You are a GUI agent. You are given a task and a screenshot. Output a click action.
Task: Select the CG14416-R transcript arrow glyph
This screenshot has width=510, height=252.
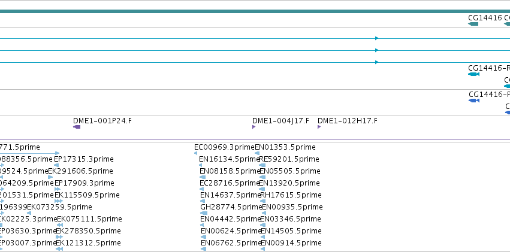[x=473, y=74]
